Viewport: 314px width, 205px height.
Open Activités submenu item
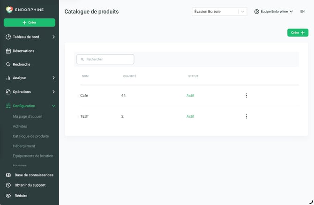point(20,126)
